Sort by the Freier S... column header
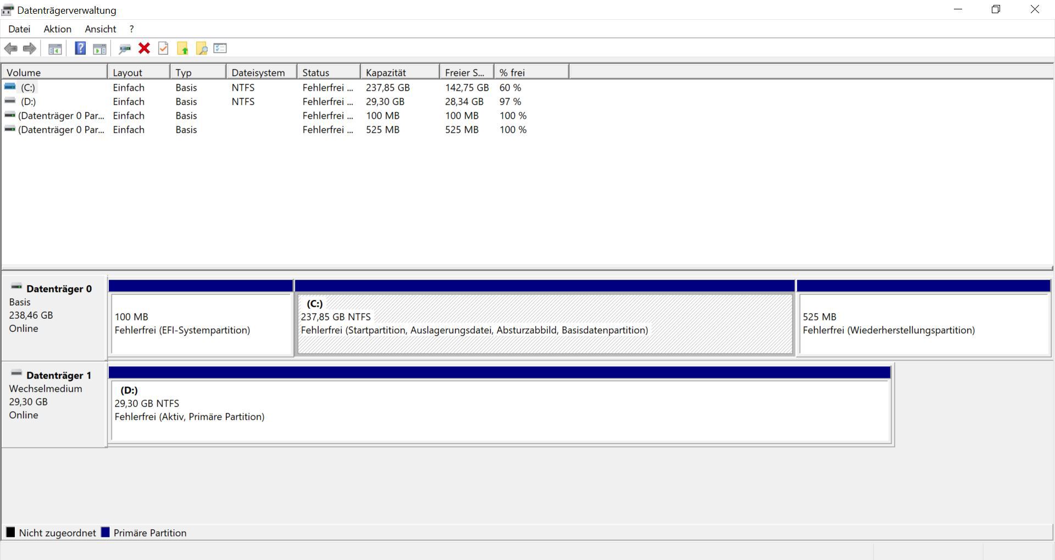The height and width of the screenshot is (560, 1055). tap(467, 73)
